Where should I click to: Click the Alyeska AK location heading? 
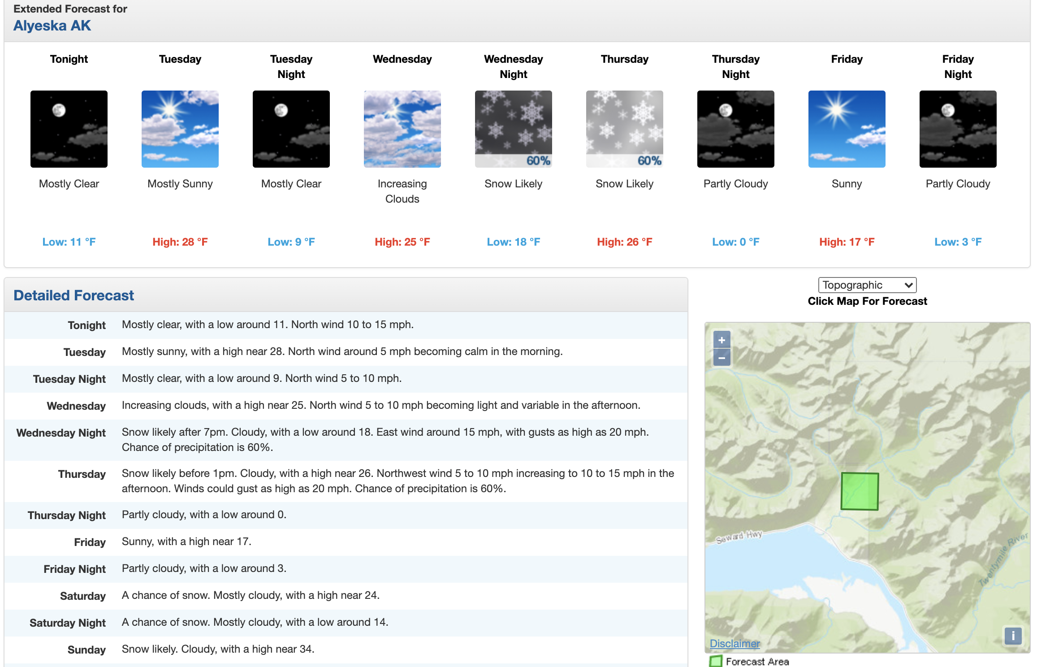(x=52, y=26)
